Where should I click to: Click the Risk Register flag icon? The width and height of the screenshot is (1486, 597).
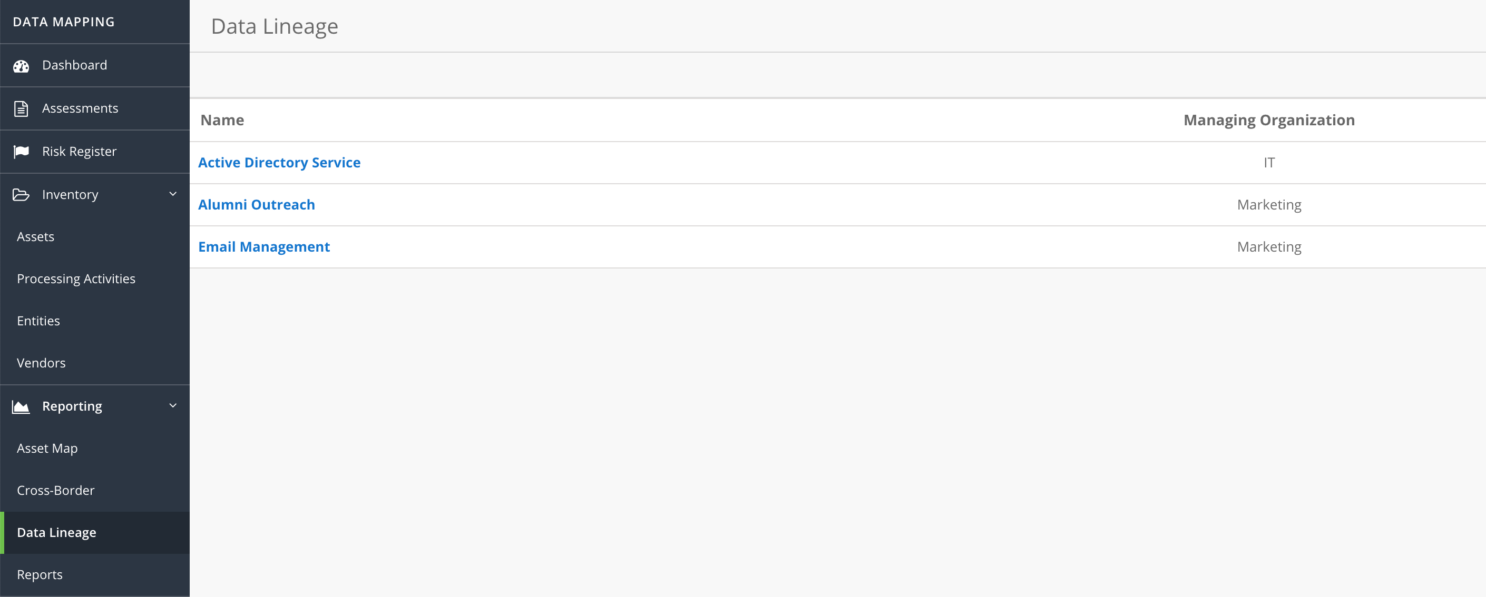[21, 151]
